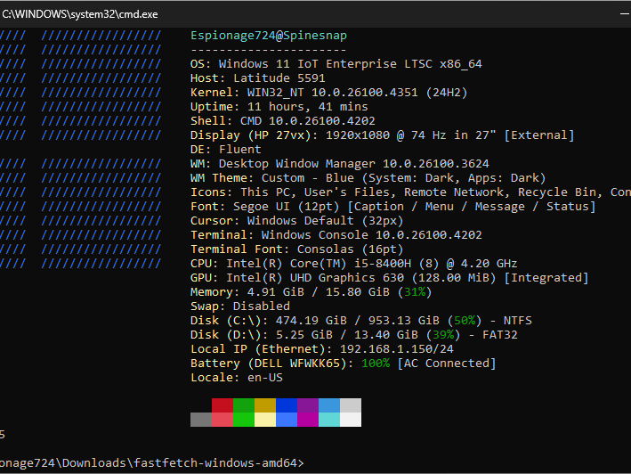Screen dimensions: 631x474
Task: Click the dark gray bottom-row color block
Action: (x=201, y=420)
